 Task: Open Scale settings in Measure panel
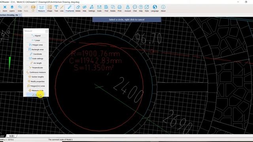pos(36,59)
